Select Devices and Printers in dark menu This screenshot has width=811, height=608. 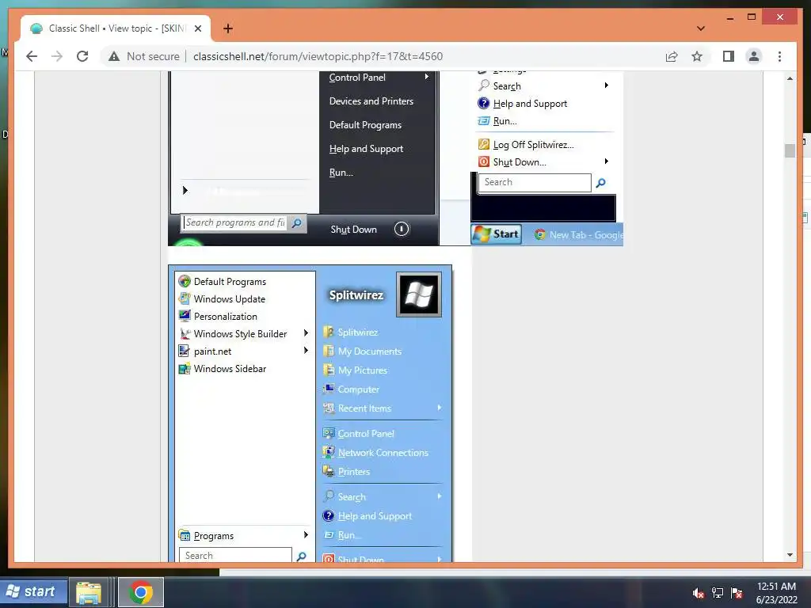tap(371, 101)
